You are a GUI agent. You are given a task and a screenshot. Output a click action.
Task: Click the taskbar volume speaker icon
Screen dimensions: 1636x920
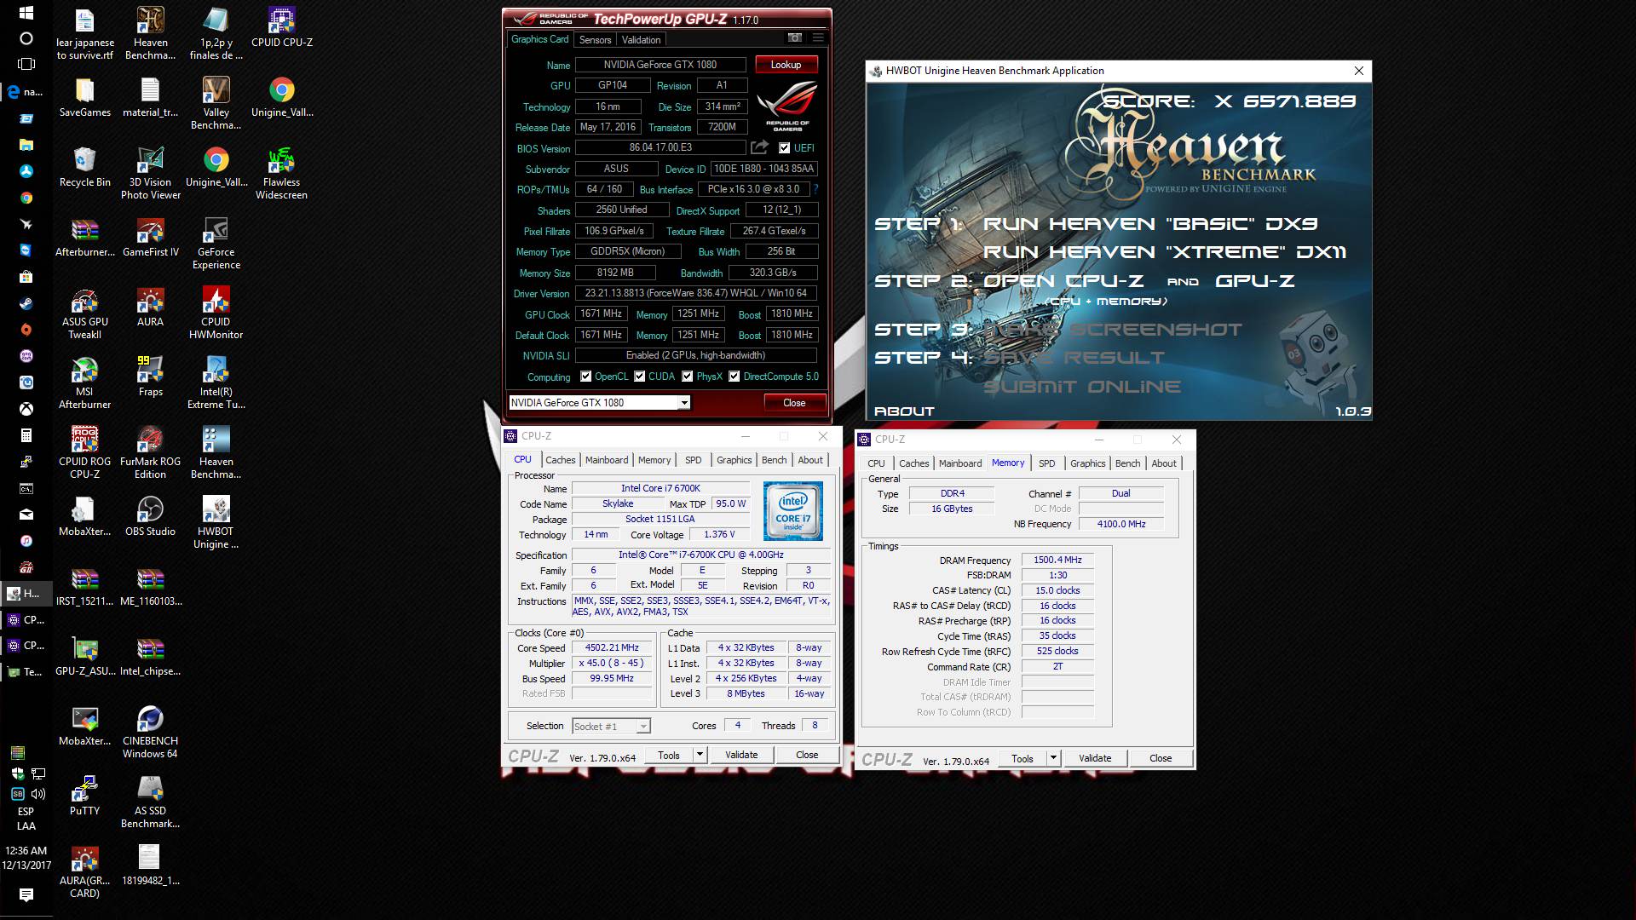coord(38,793)
